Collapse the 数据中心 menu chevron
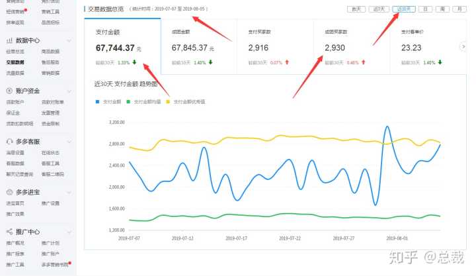Viewport: 476px width, 276px height. tap(69, 40)
